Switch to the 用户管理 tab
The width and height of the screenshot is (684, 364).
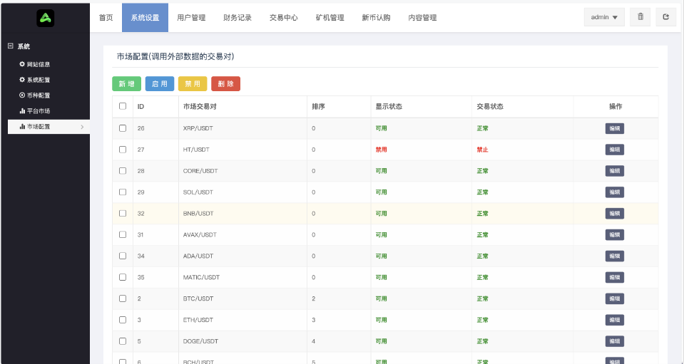[x=190, y=17]
